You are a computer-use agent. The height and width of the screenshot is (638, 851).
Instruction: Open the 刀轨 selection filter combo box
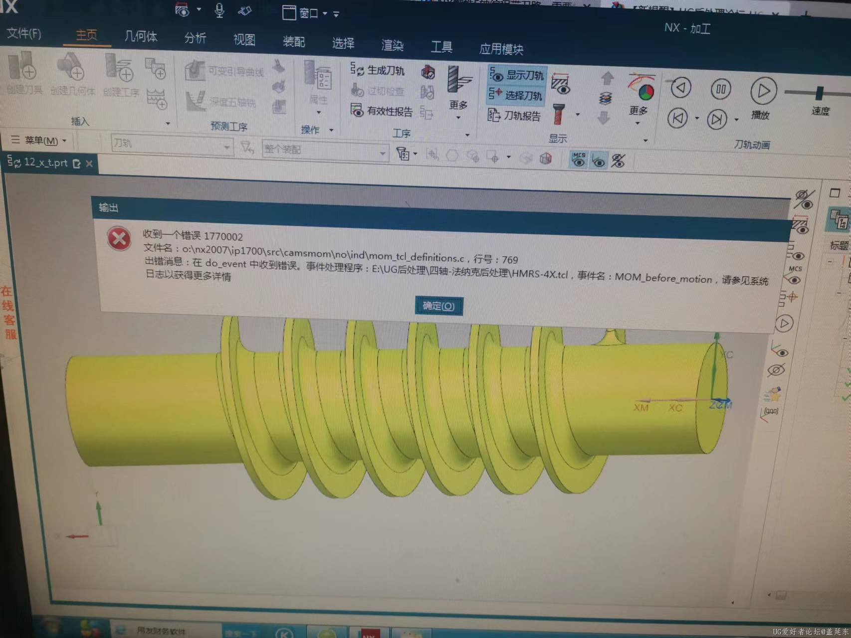[172, 145]
